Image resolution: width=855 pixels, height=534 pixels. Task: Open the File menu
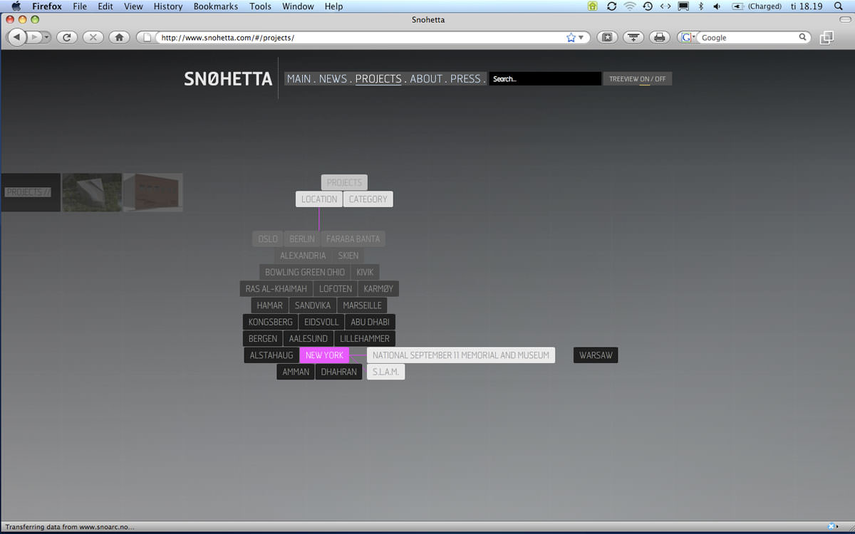(x=80, y=6)
